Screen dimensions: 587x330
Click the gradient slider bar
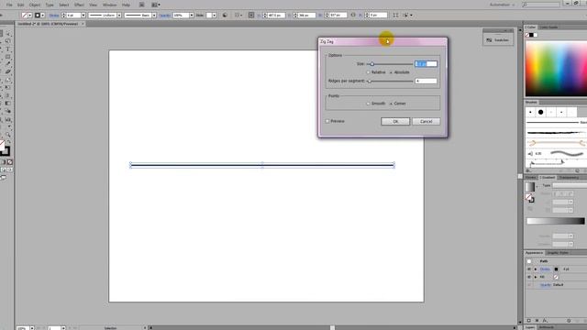(x=556, y=221)
